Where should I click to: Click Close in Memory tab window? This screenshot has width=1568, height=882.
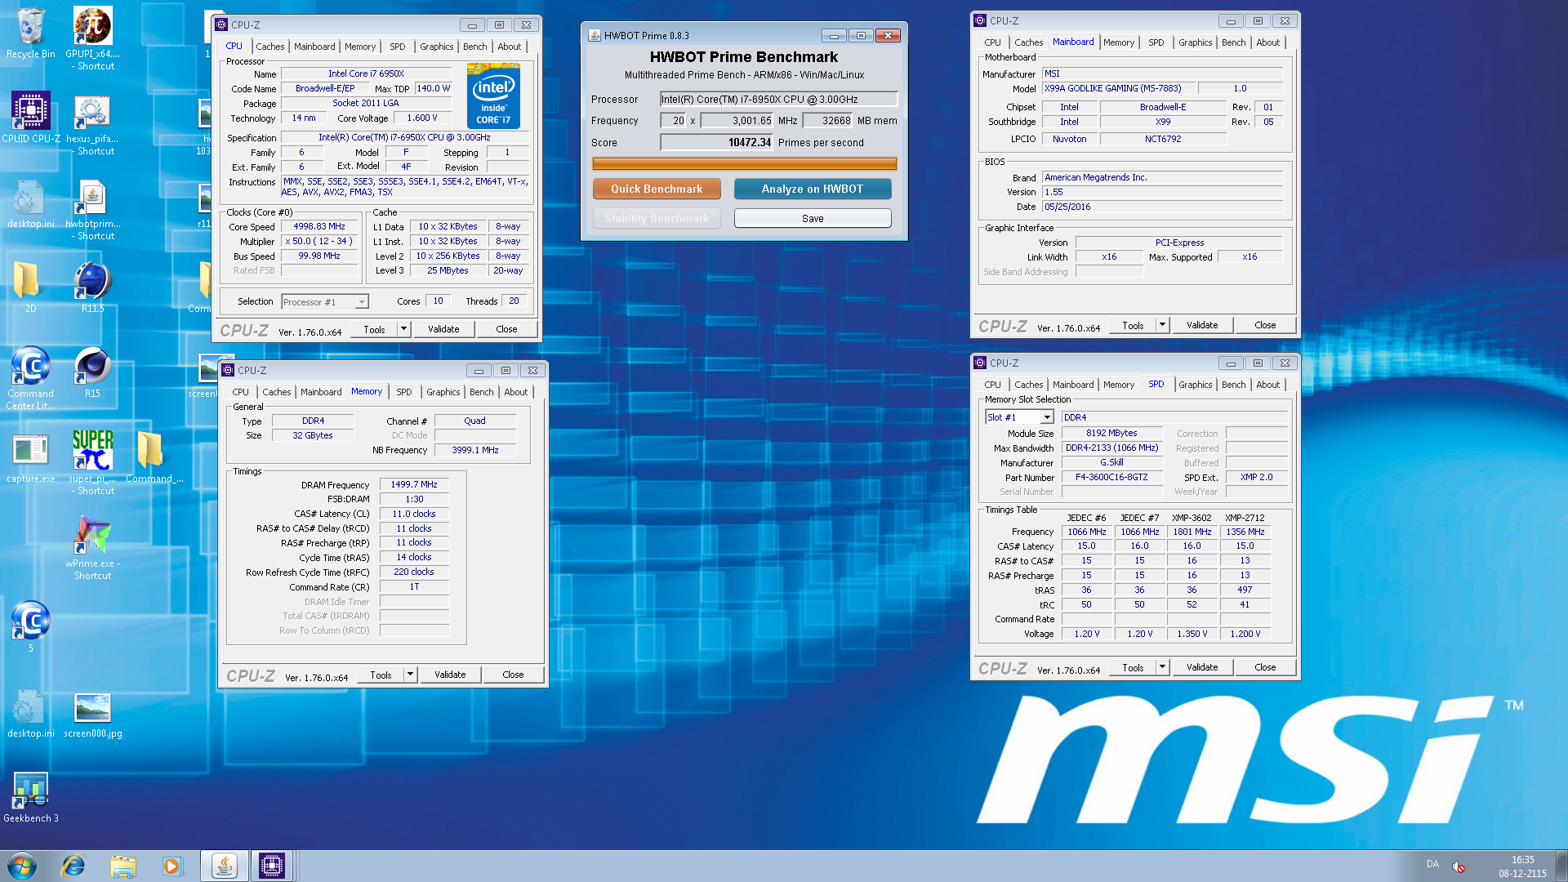pyautogui.click(x=513, y=675)
